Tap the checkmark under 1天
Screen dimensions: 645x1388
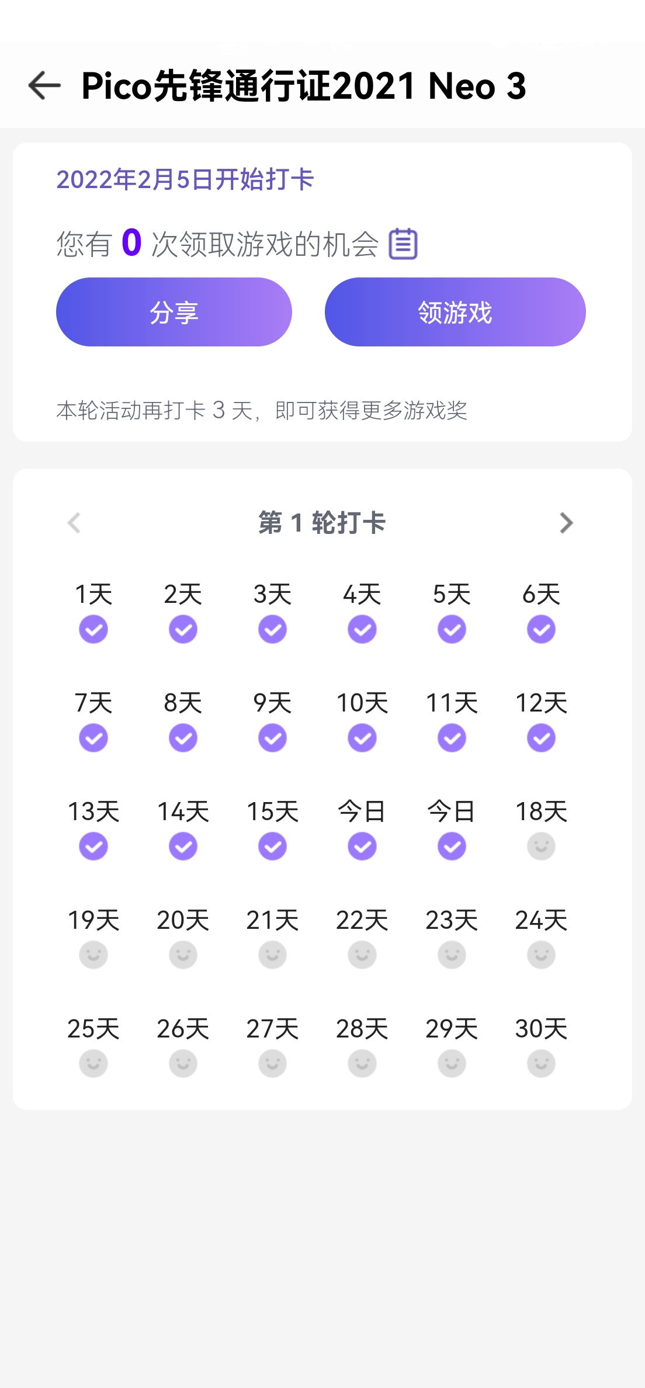(x=93, y=629)
